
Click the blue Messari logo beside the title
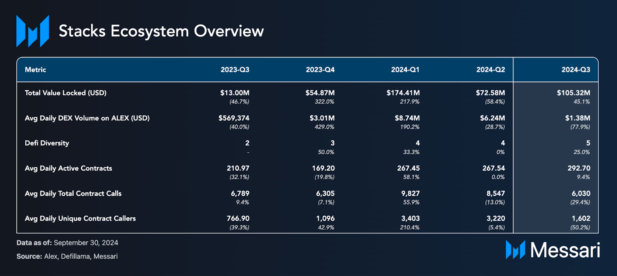click(x=33, y=31)
